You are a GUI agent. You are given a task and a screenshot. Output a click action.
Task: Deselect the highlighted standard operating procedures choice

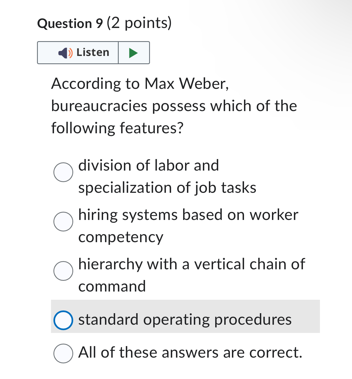[x=63, y=319]
